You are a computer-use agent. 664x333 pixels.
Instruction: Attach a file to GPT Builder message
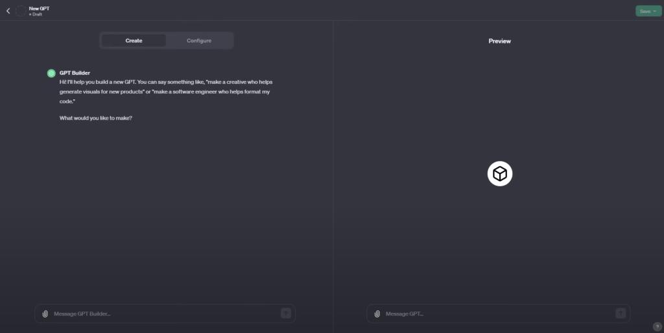(x=45, y=314)
